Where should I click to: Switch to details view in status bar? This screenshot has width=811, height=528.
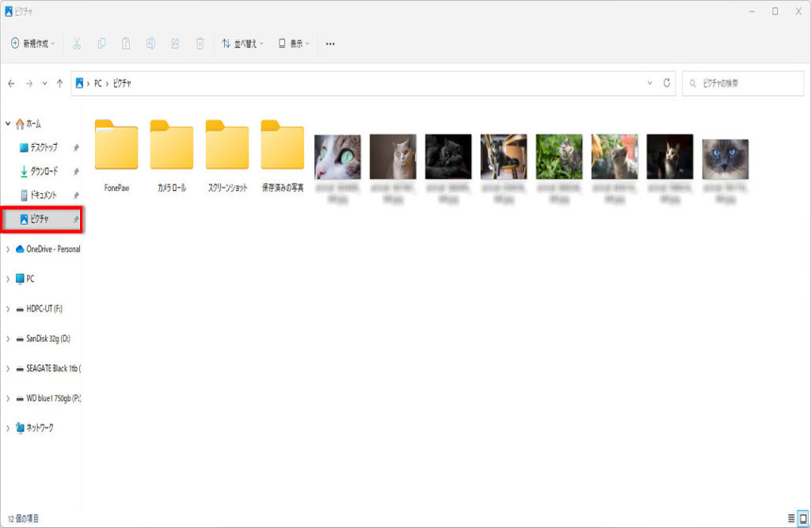coord(790,519)
